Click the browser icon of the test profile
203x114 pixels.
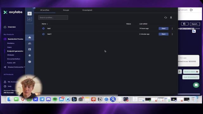point(43,28)
